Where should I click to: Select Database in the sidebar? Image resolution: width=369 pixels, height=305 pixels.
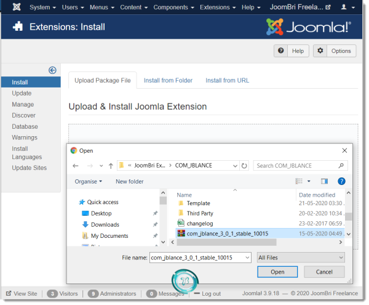pyautogui.click(x=25, y=126)
